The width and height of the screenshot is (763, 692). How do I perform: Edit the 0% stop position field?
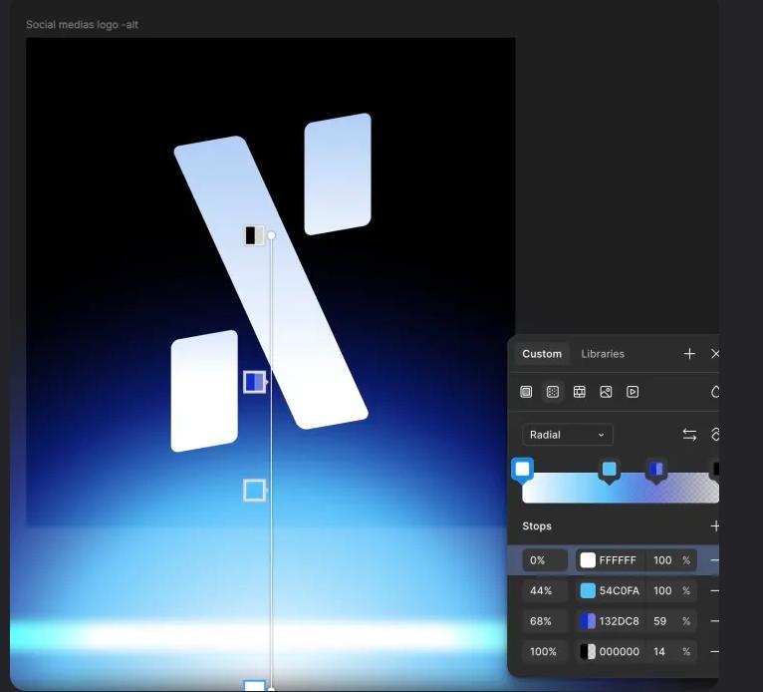click(x=545, y=560)
